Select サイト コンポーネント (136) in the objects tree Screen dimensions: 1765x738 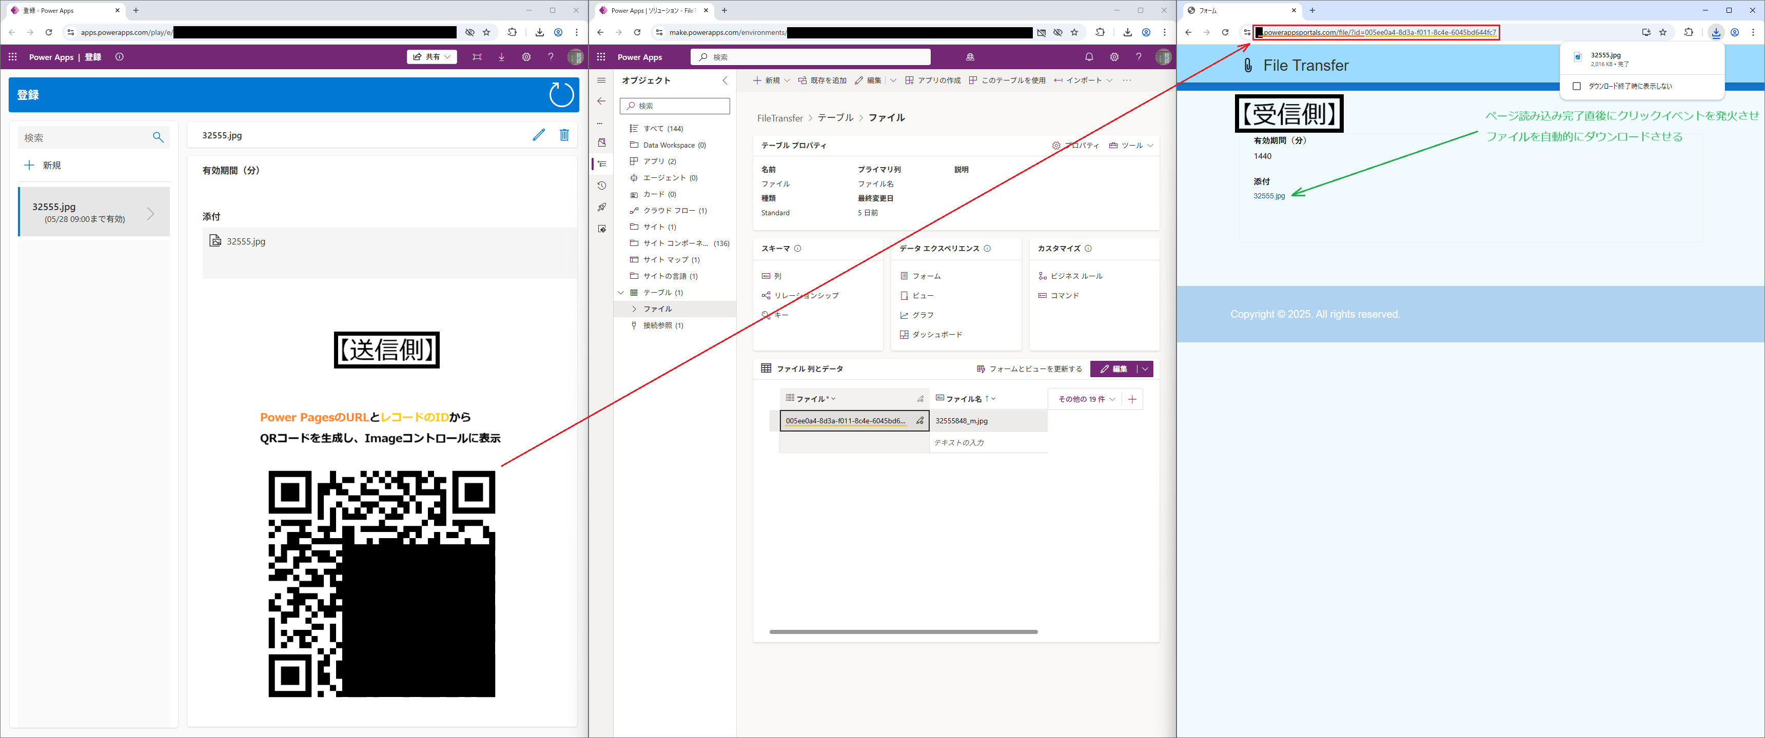679,243
